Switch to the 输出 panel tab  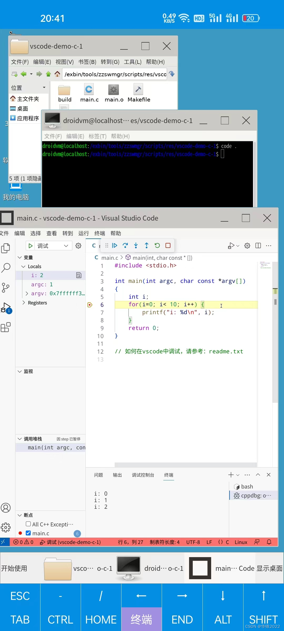pos(117,475)
